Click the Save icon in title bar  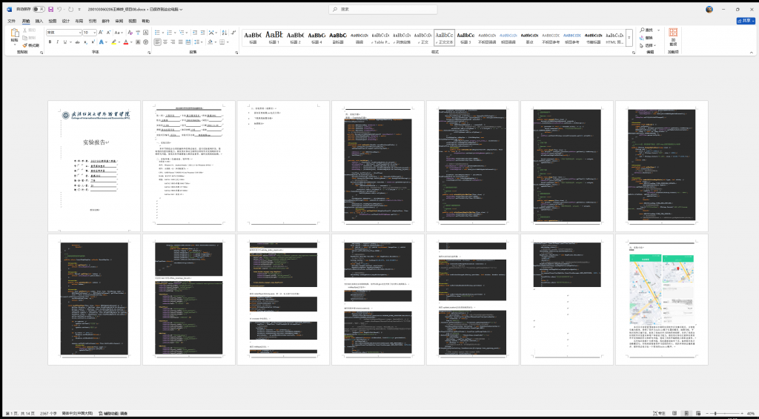point(50,10)
